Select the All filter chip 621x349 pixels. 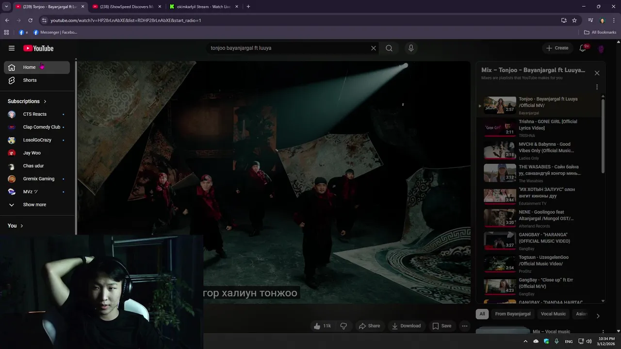point(482,314)
